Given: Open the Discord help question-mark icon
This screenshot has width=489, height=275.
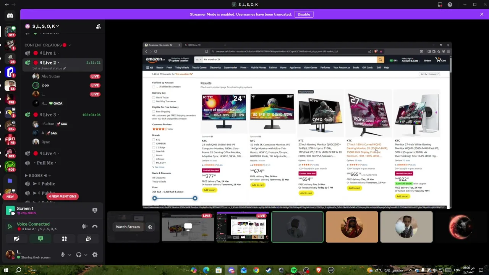Looking at the screenshot, I should tap(450, 5).
